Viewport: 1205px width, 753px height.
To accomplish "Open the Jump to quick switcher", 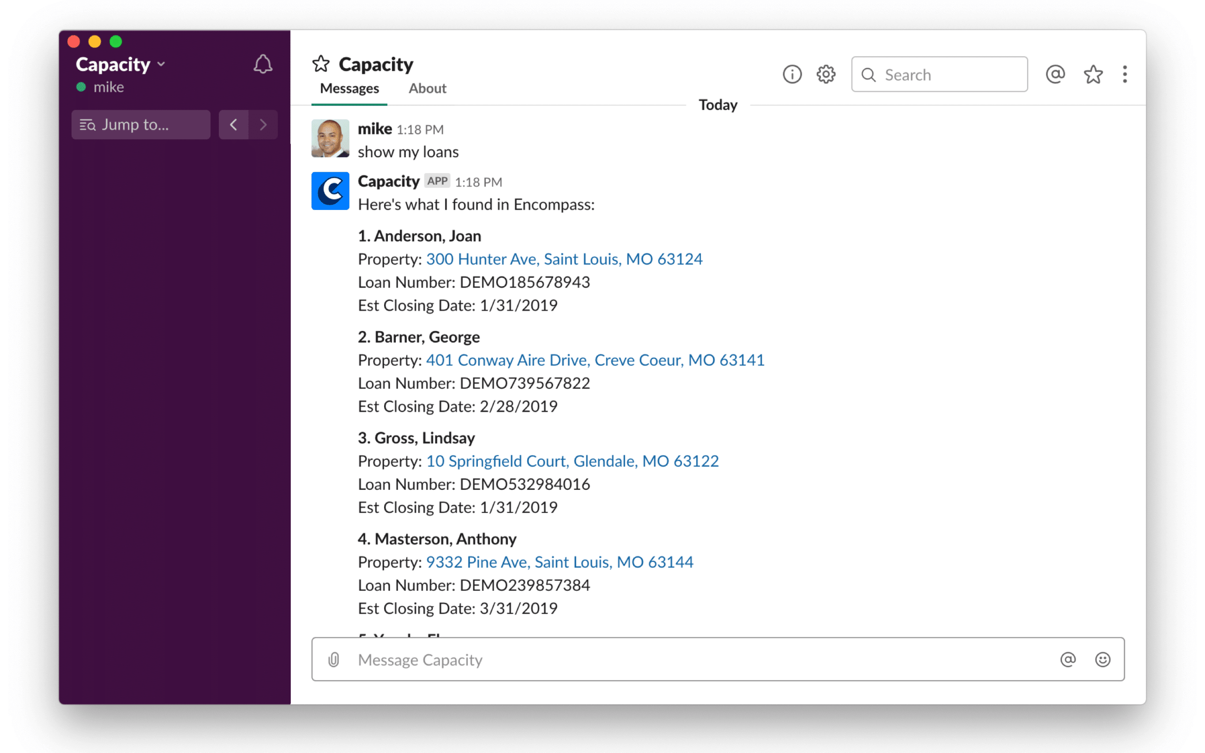I will [x=140, y=125].
